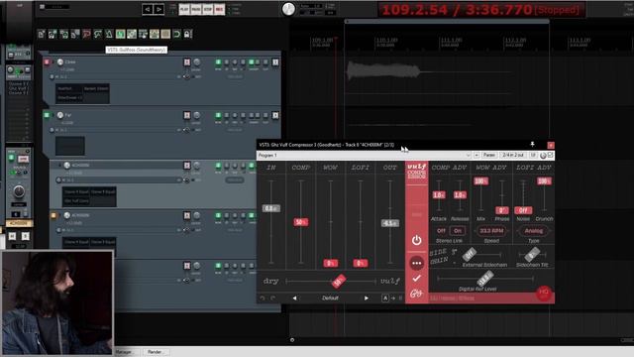Click the lock toolbar icon
The image size is (634, 357).
pyautogui.click(x=187, y=34)
